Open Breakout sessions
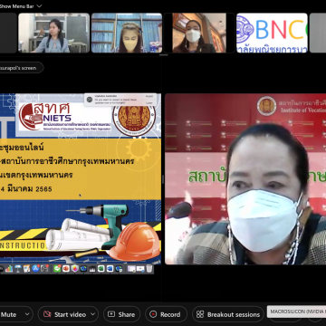This screenshot has width=326, height=326. 228,314
